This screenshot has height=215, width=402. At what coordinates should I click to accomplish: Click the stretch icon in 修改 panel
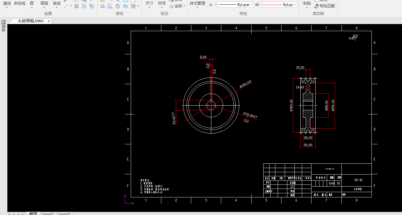click(x=102, y=6)
